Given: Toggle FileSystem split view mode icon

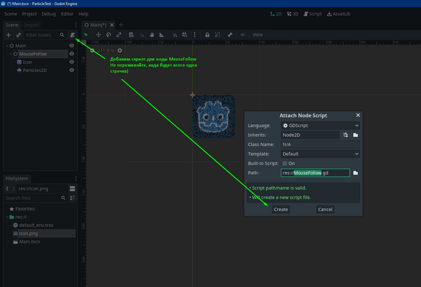Looking at the screenshot, I should [x=72, y=189].
